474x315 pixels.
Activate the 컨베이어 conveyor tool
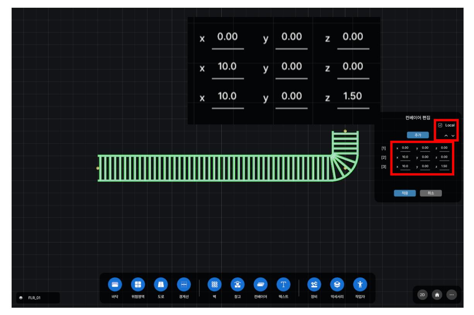coord(260,285)
